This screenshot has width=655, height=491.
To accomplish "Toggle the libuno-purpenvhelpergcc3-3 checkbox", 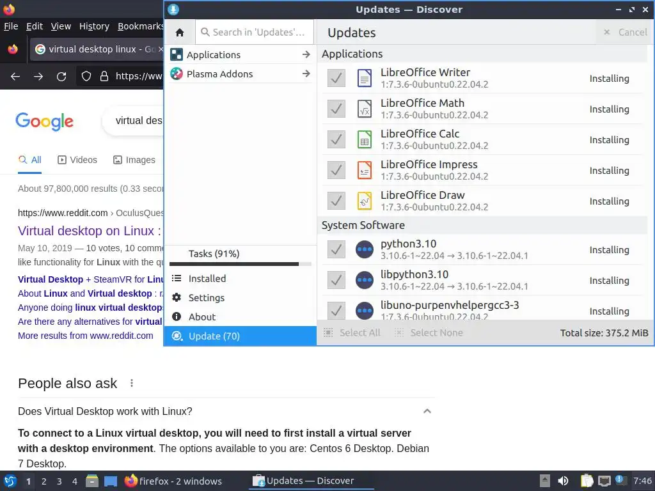I will click(x=336, y=311).
